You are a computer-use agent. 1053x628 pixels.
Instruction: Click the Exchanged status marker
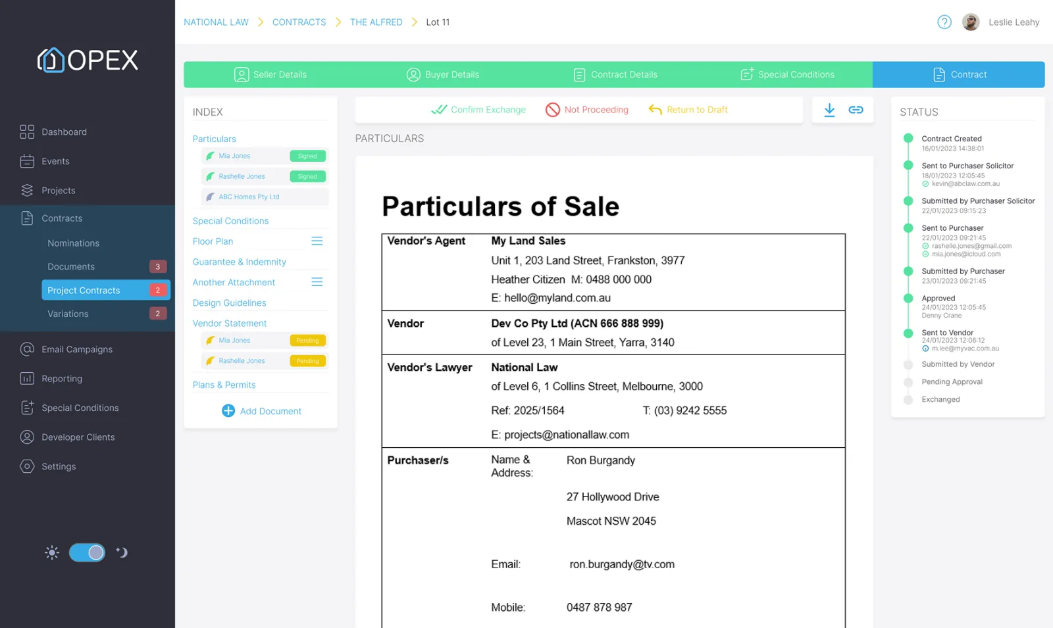click(908, 400)
